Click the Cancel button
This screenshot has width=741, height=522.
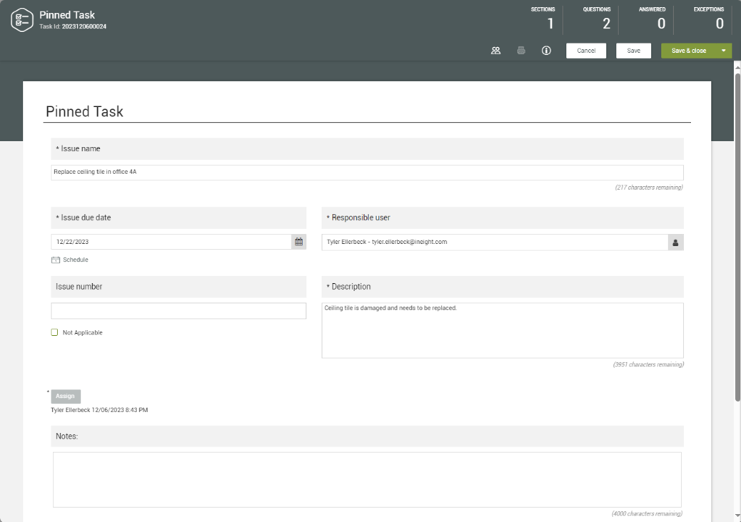coord(586,50)
